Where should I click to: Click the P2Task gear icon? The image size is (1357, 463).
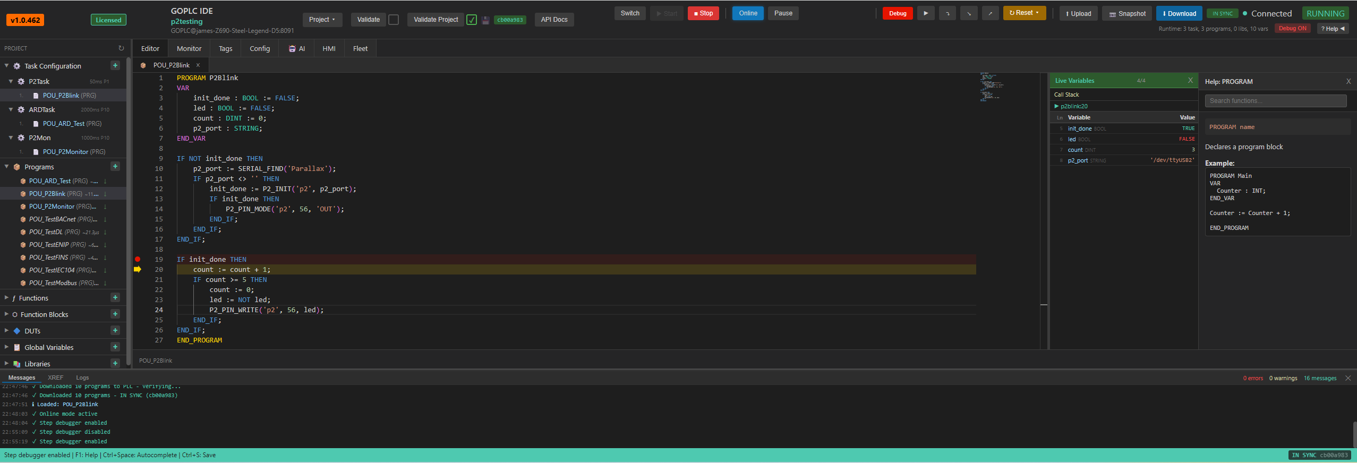pyautogui.click(x=21, y=81)
